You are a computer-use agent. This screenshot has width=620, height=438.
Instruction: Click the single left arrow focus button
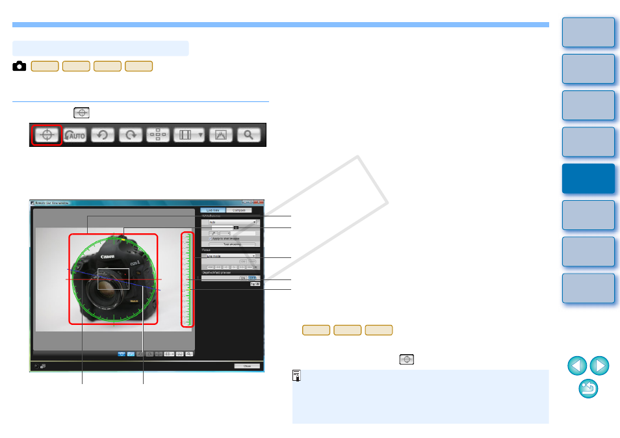click(226, 267)
